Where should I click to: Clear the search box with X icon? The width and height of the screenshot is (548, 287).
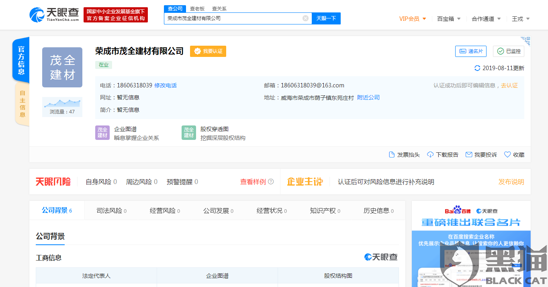coord(305,18)
